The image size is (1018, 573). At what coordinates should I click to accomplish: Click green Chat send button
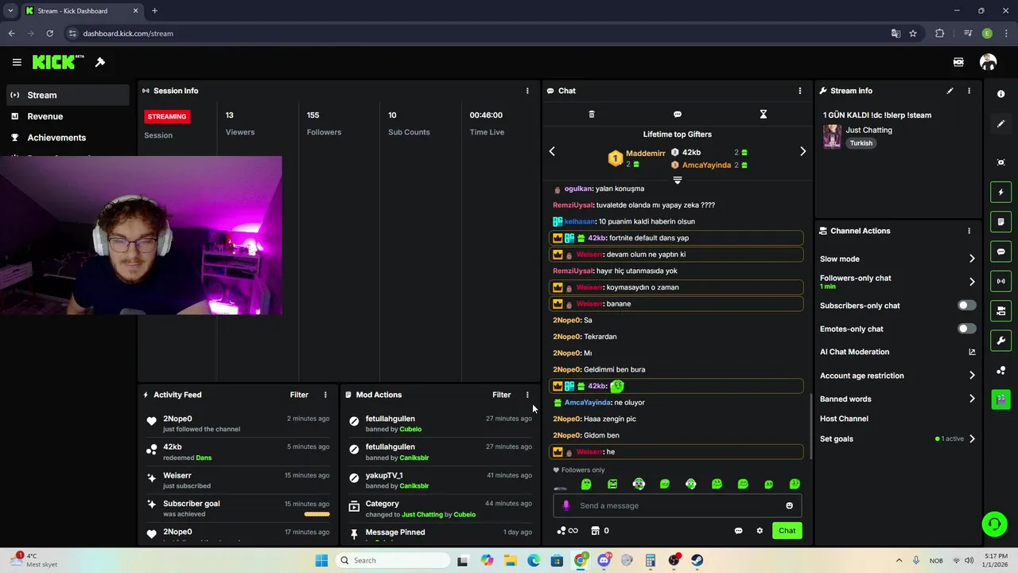(787, 531)
